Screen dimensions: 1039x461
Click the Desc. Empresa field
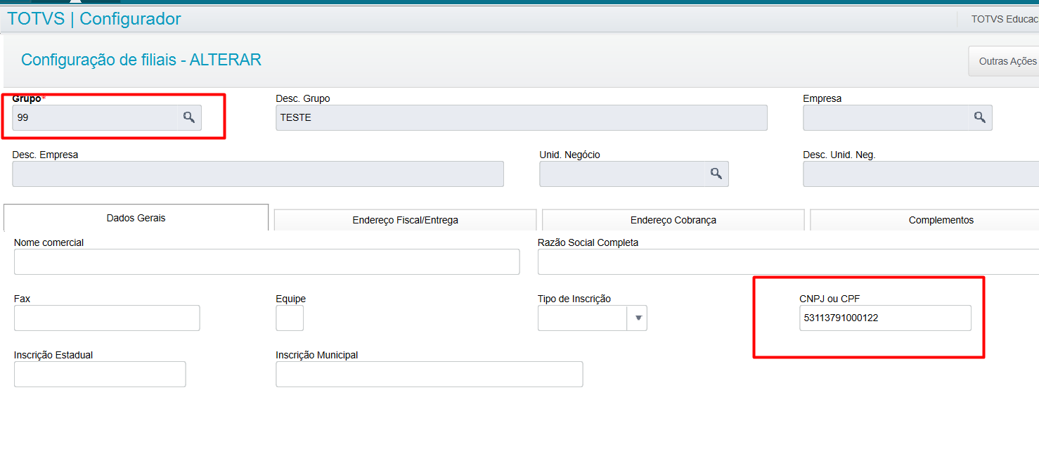tap(257, 174)
